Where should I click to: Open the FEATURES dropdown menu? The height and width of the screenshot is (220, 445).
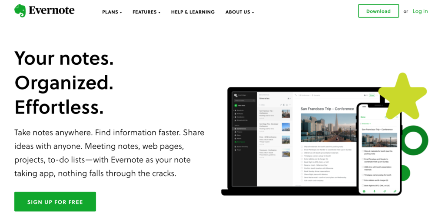pyautogui.click(x=146, y=12)
